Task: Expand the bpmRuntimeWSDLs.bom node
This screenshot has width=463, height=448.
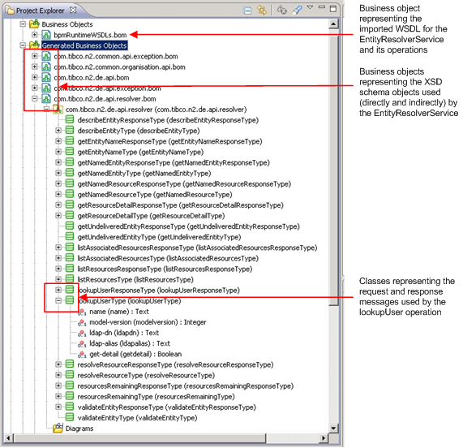Action: [x=35, y=35]
